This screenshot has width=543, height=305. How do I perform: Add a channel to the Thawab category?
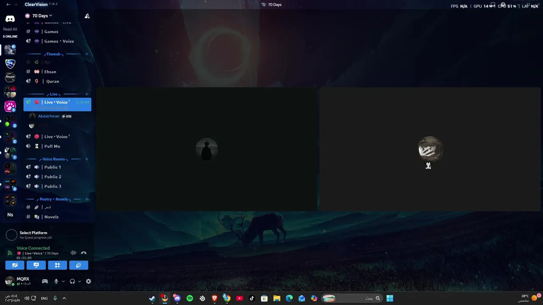tap(87, 54)
